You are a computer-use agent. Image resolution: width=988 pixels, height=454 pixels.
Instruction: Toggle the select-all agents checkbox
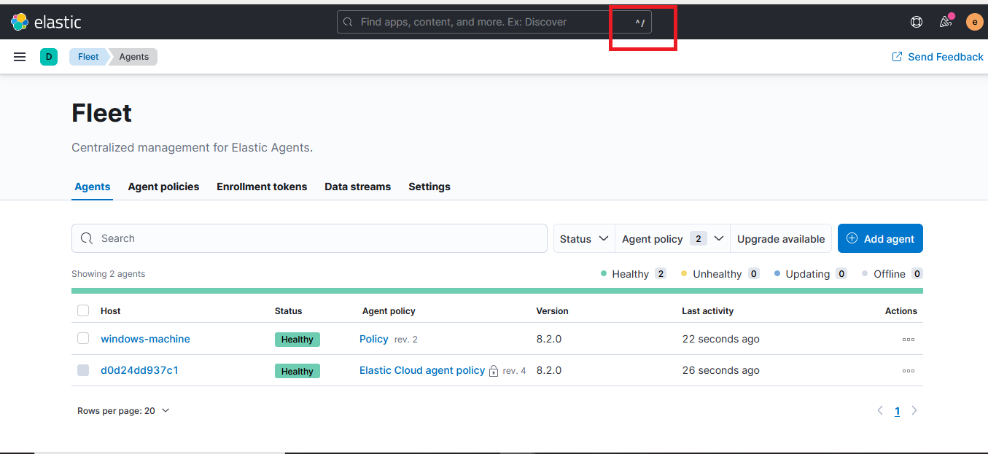point(83,310)
